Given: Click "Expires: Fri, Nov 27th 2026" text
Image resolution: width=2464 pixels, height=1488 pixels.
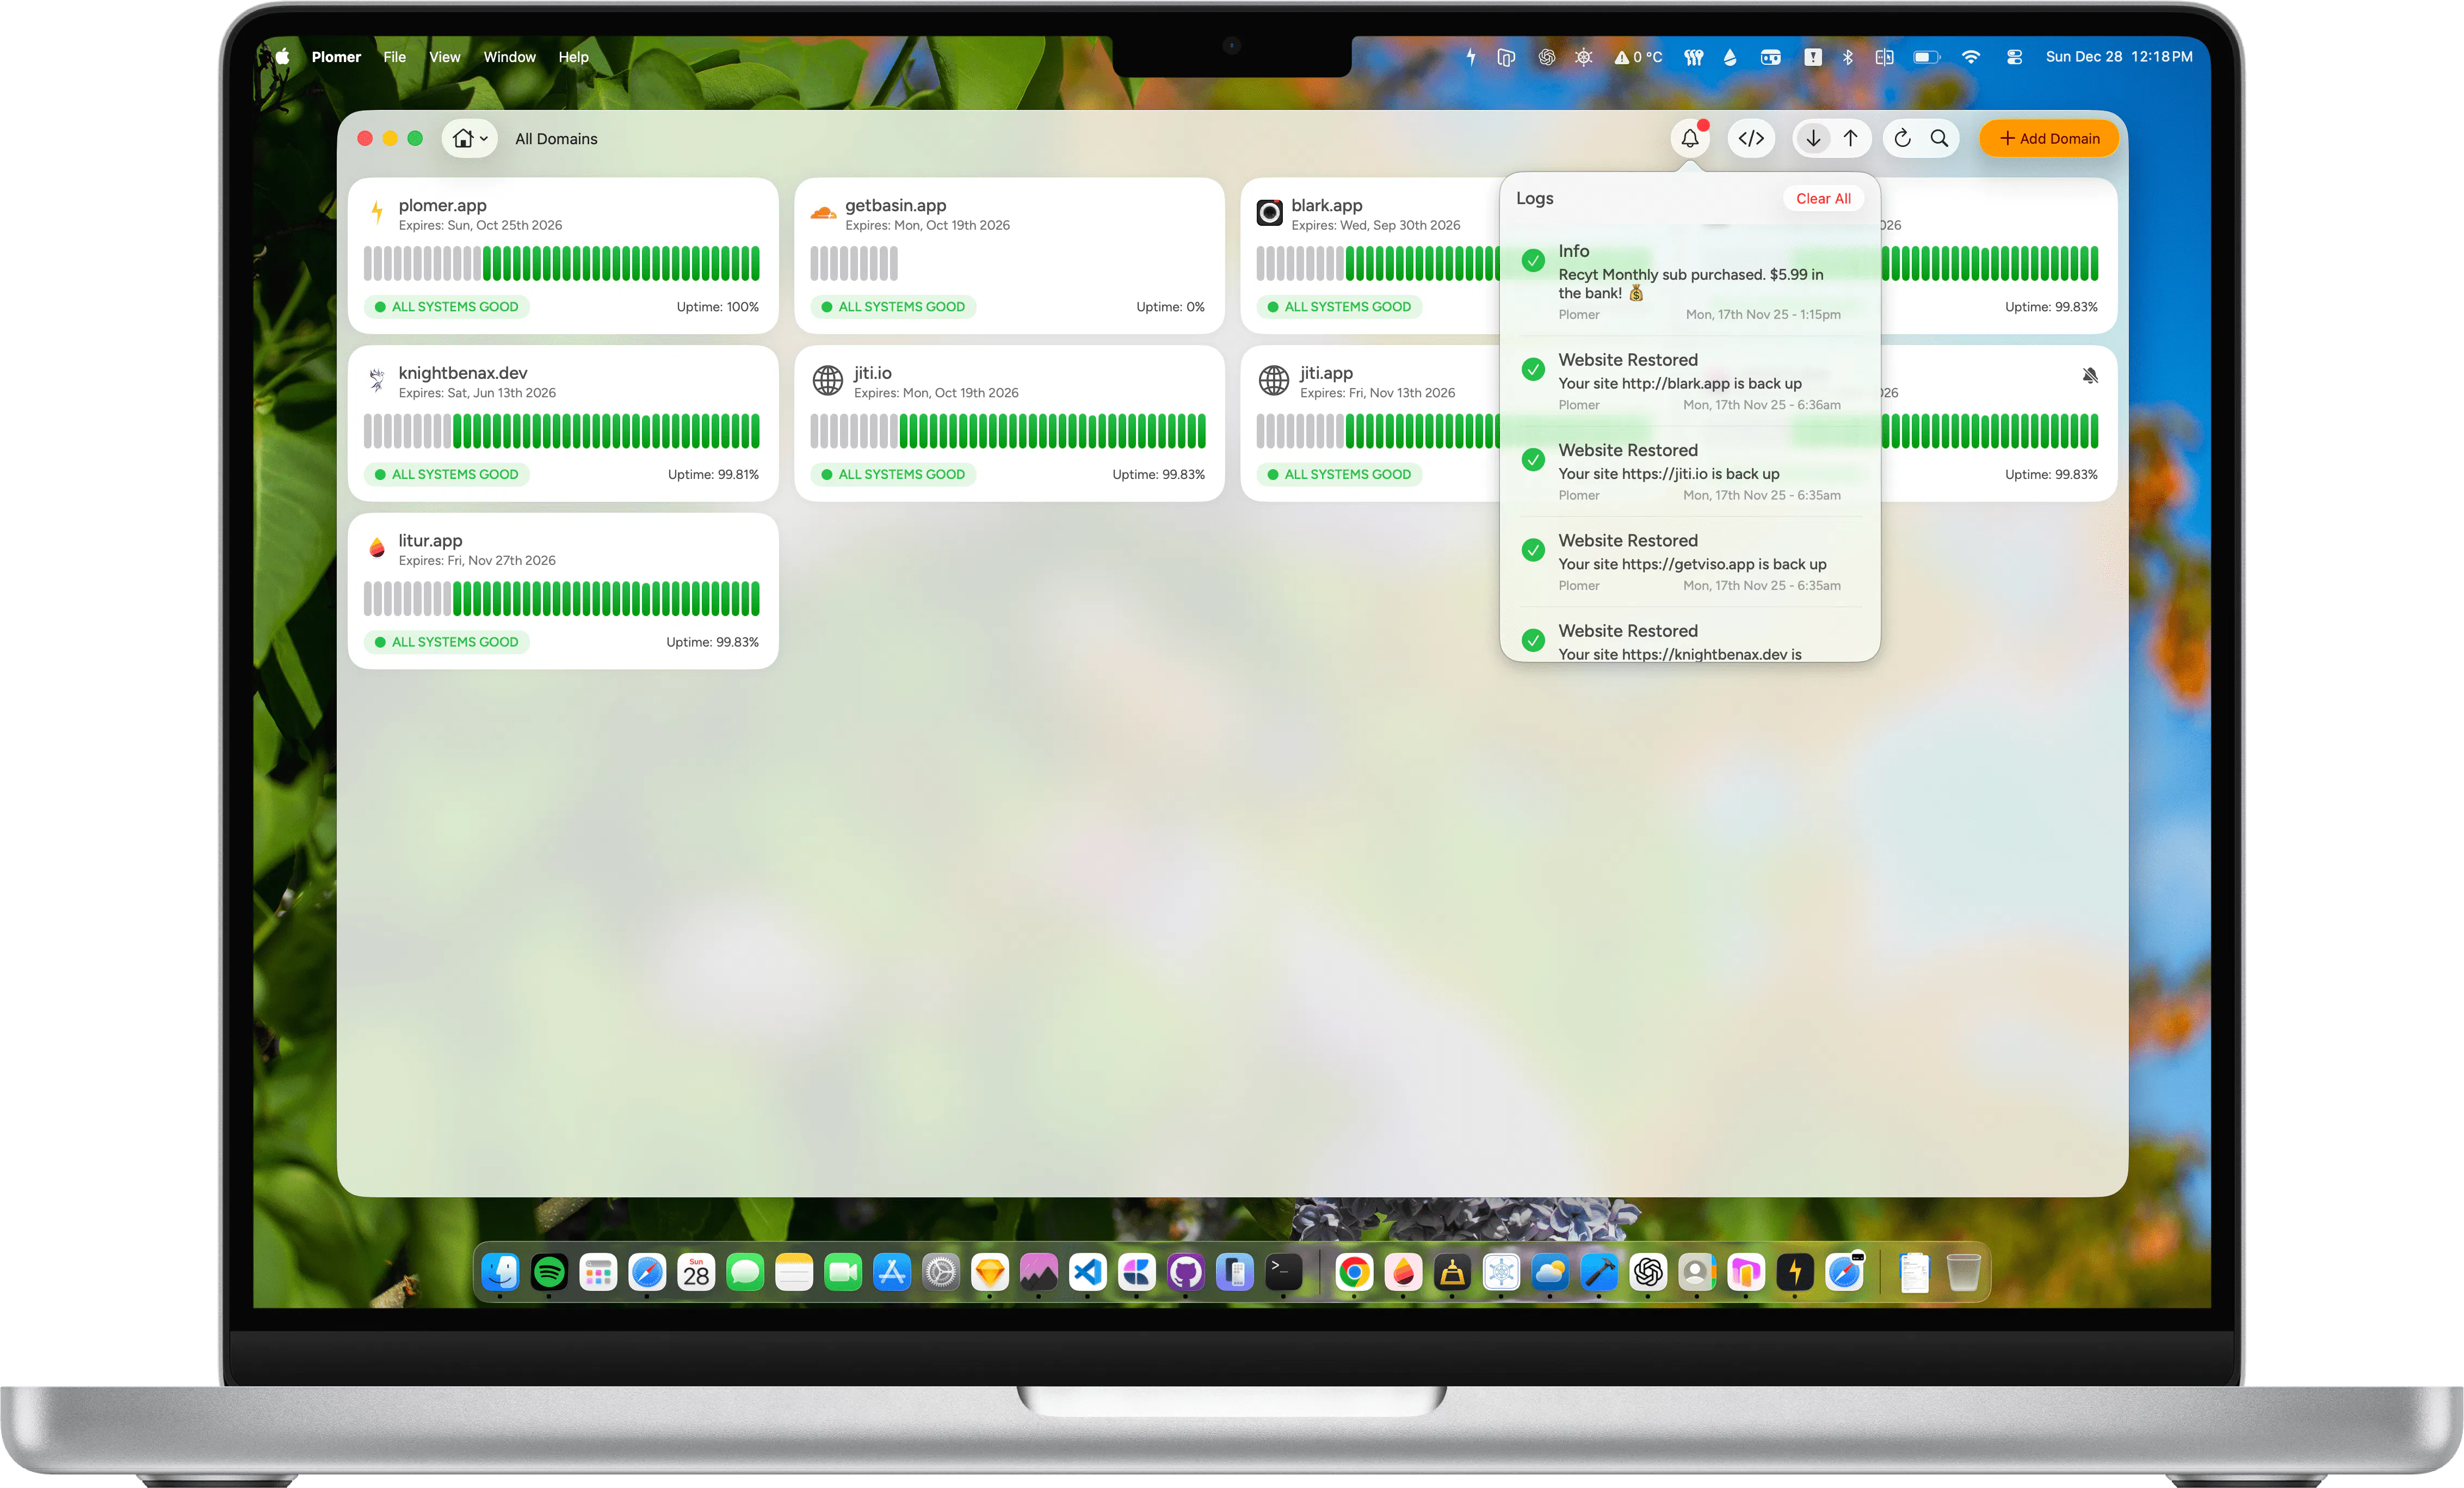Looking at the screenshot, I should coord(477,561).
